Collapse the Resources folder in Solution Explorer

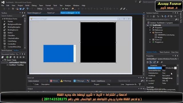coord(150,32)
